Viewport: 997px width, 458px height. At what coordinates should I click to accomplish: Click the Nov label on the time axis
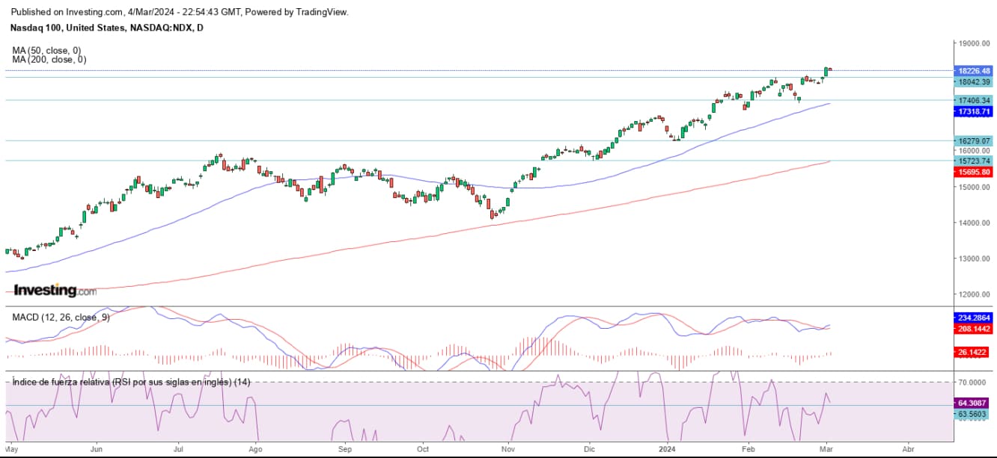coord(508,450)
